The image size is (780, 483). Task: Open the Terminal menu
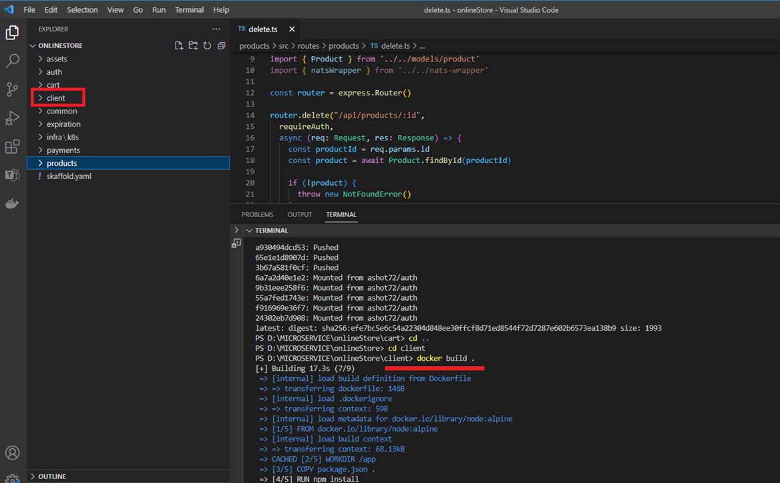coord(189,10)
